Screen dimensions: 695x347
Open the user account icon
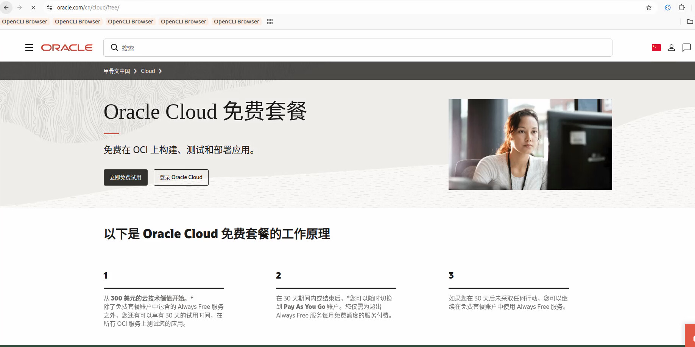[672, 48]
